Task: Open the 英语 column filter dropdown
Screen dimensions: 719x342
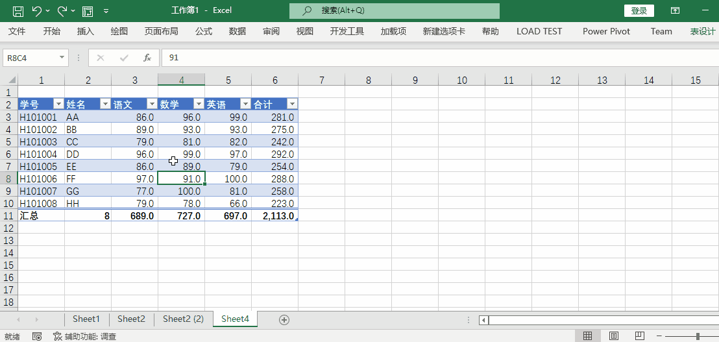Action: 245,104
